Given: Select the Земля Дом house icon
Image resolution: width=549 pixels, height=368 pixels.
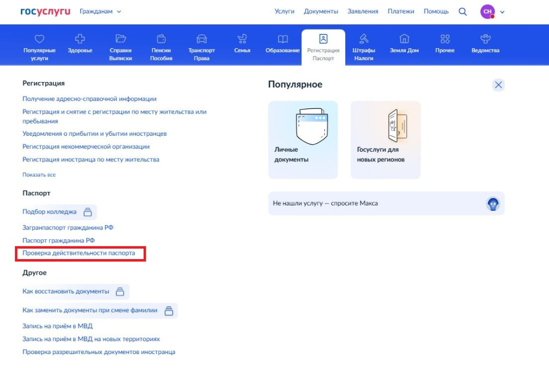Looking at the screenshot, I should [x=404, y=39].
